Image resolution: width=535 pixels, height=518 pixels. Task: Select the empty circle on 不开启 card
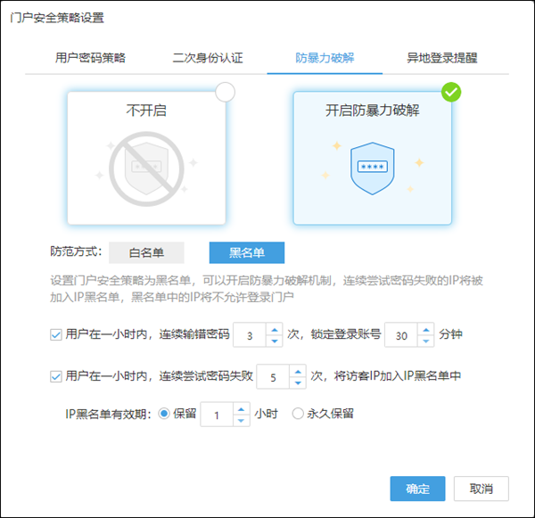(x=226, y=92)
